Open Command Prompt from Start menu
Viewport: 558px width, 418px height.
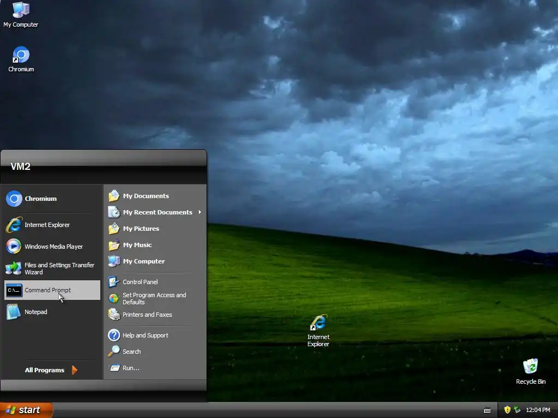pyautogui.click(x=52, y=290)
